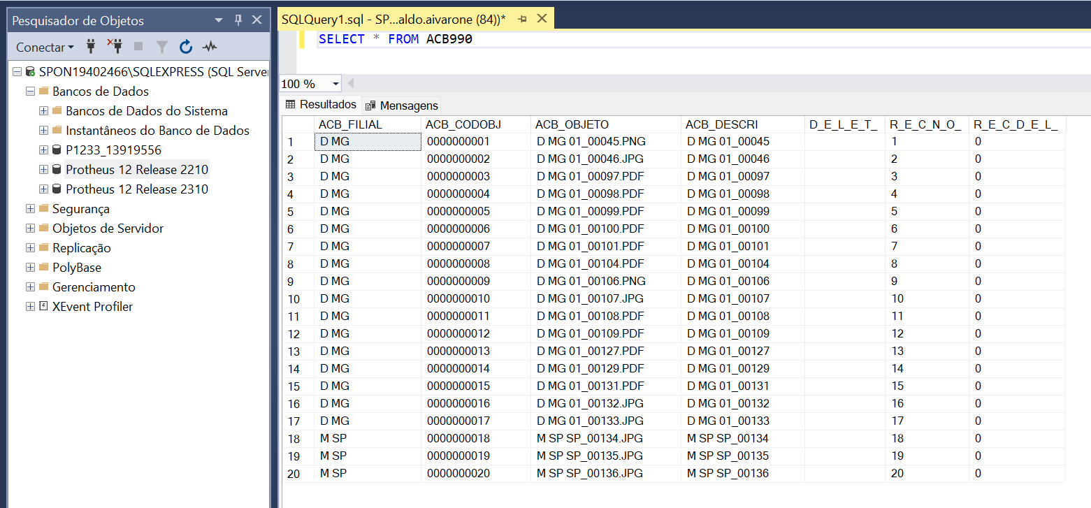This screenshot has width=1091, height=508.
Task: Select the Resultados tab
Action: coord(321,105)
